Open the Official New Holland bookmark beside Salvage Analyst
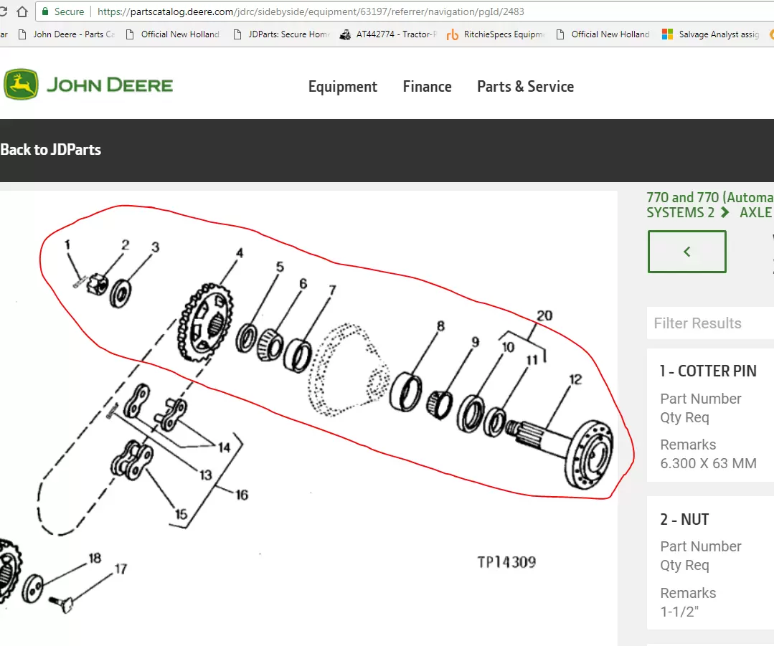 click(603, 34)
